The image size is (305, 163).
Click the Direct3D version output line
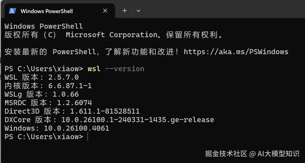click(72, 111)
